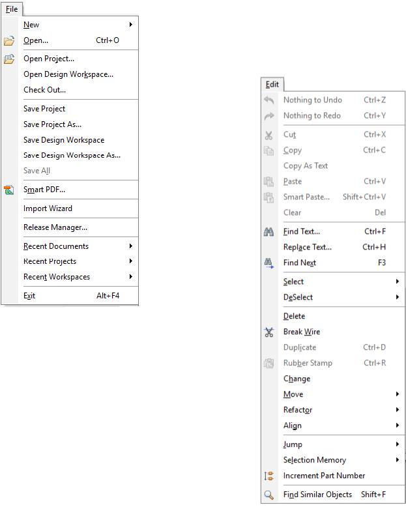
Task: Click the Increment Part Number icon
Action: point(269,476)
